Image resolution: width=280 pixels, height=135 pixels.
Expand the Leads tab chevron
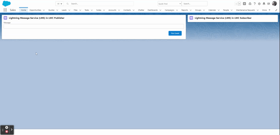[x=69, y=10]
